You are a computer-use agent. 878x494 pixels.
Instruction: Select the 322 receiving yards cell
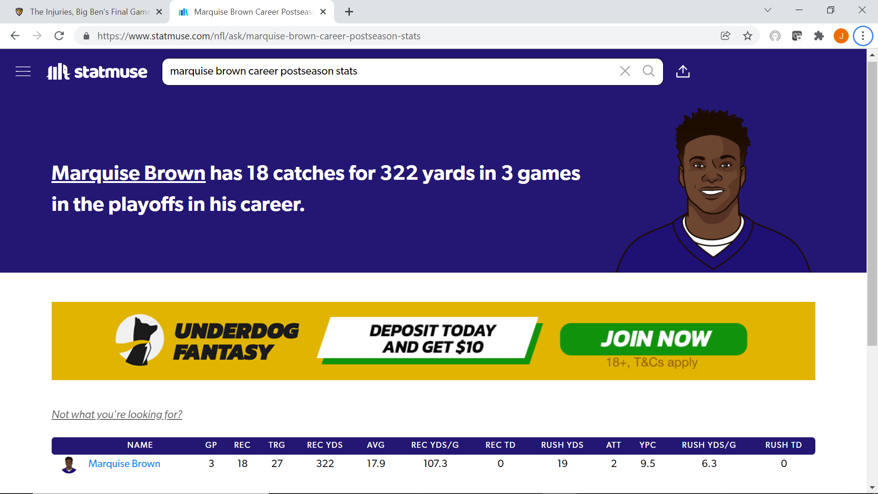325,464
